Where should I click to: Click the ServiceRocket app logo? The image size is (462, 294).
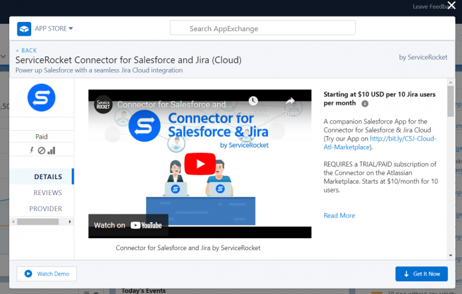pyautogui.click(x=41, y=98)
